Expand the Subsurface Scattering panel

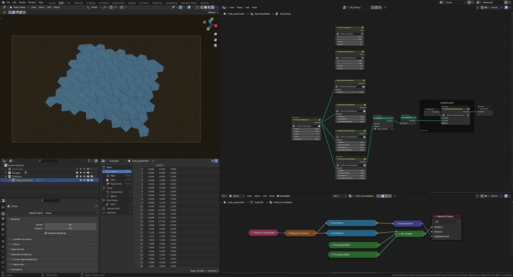pyautogui.click(x=20, y=254)
